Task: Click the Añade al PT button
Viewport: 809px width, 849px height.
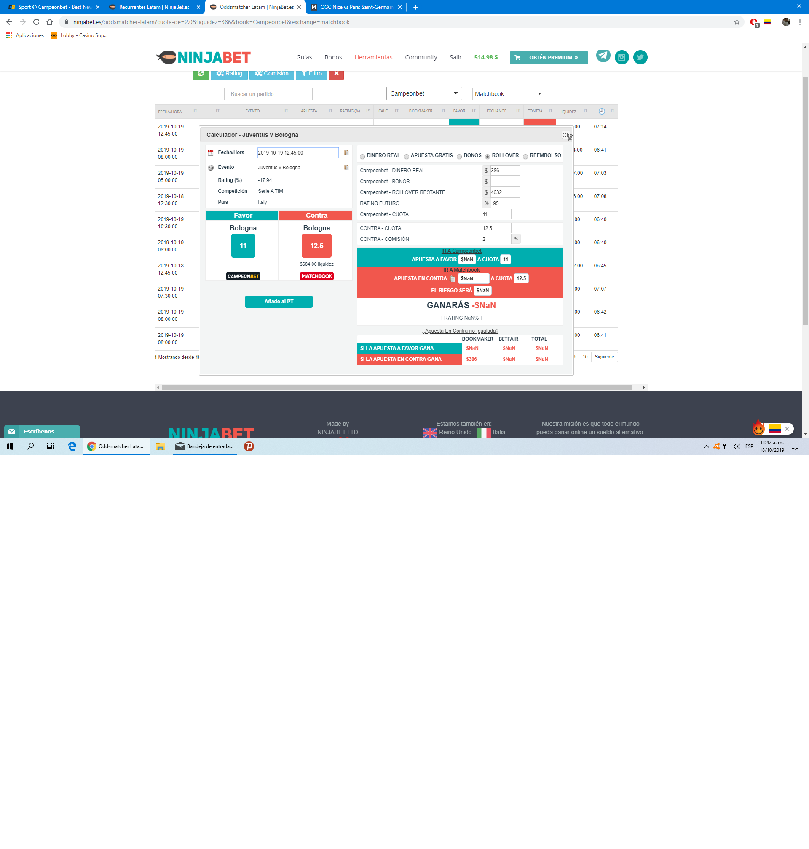Action: point(279,302)
